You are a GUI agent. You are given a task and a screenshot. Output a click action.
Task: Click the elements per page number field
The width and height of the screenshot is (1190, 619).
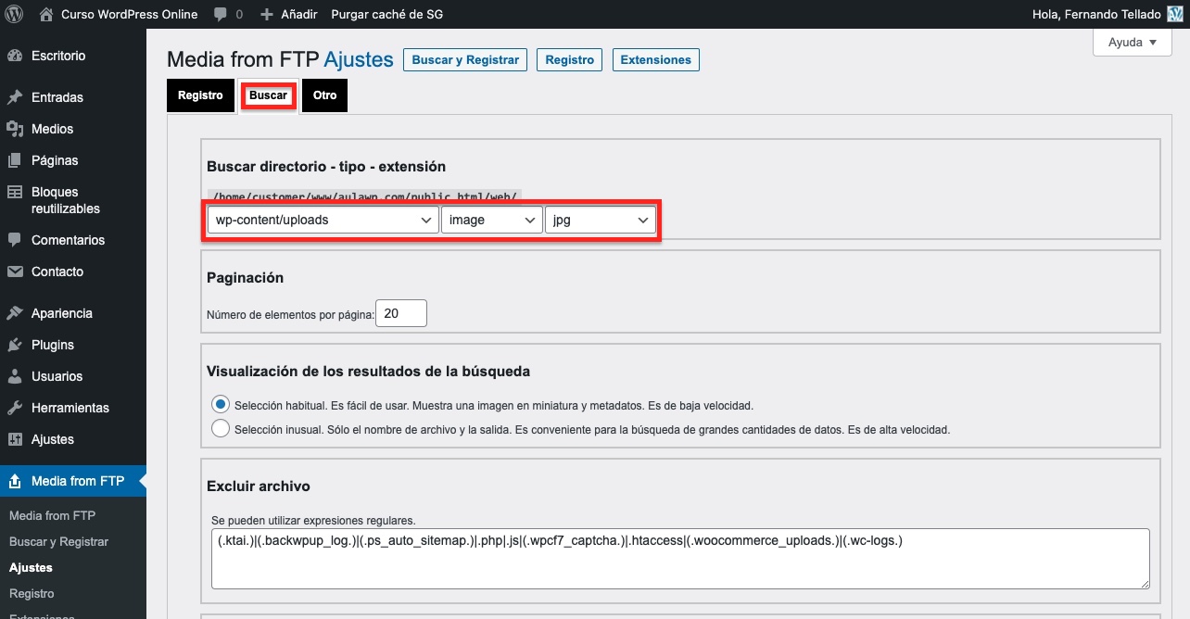(x=400, y=313)
